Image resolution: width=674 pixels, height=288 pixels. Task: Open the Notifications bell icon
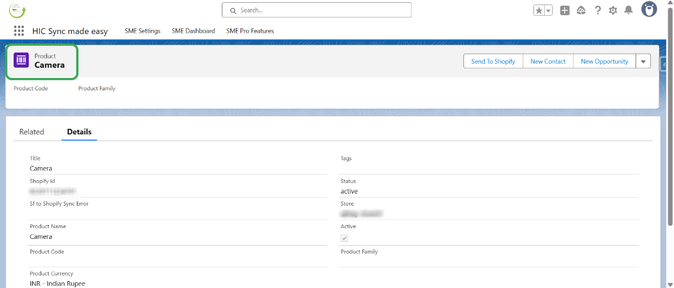(628, 10)
